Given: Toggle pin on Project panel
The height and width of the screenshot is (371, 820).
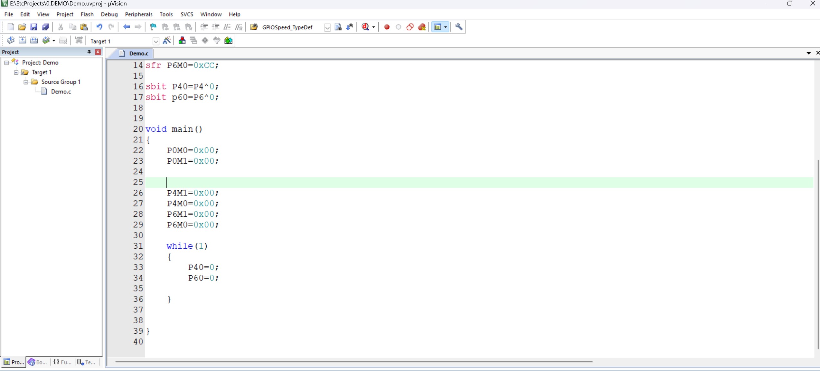Looking at the screenshot, I should [x=89, y=52].
